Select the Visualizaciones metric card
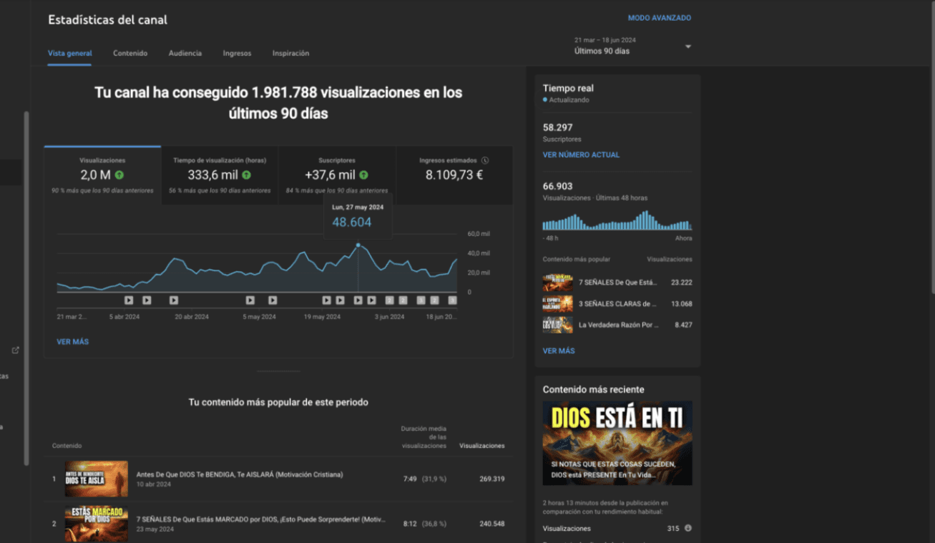Screen dimensions: 935x543 tap(104, 175)
